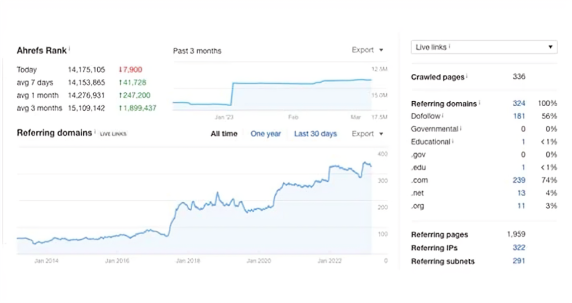
Task: Click info icon beside Educational label
Action: point(453,141)
